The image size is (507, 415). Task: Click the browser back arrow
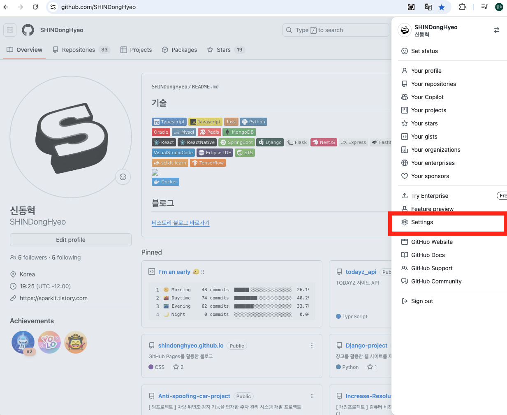tap(6, 7)
